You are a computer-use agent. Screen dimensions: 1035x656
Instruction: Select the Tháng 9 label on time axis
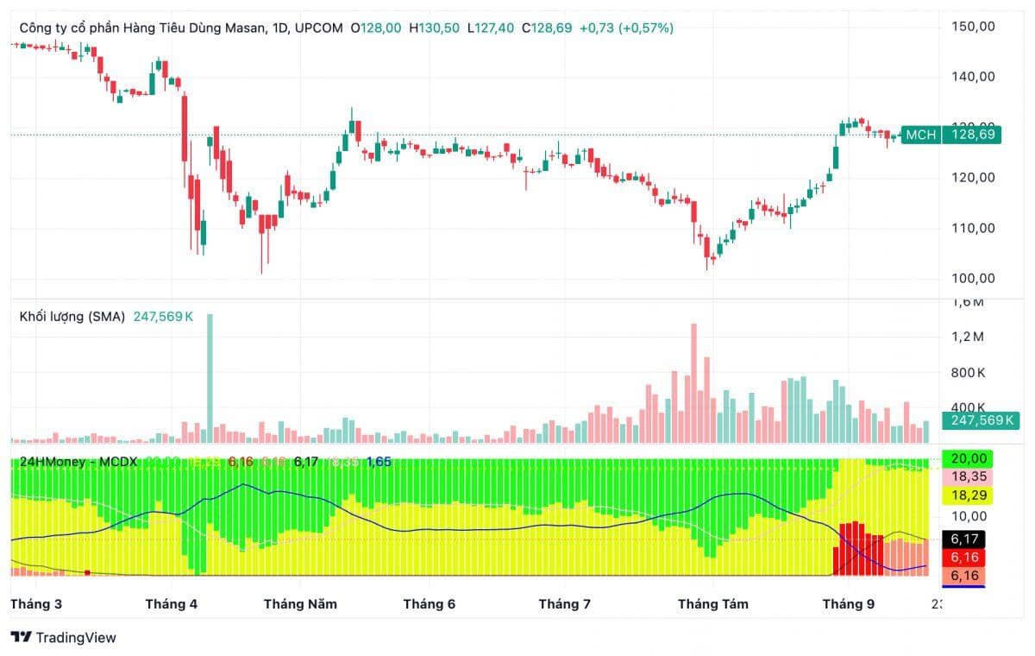point(848,604)
